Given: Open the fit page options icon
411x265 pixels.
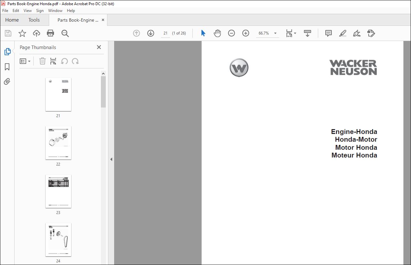Looking at the screenshot, I should tap(289, 33).
